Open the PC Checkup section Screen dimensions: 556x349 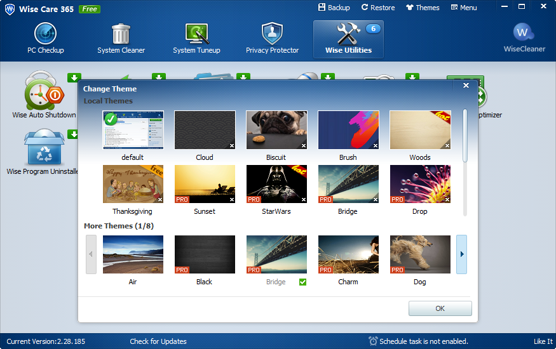point(45,38)
